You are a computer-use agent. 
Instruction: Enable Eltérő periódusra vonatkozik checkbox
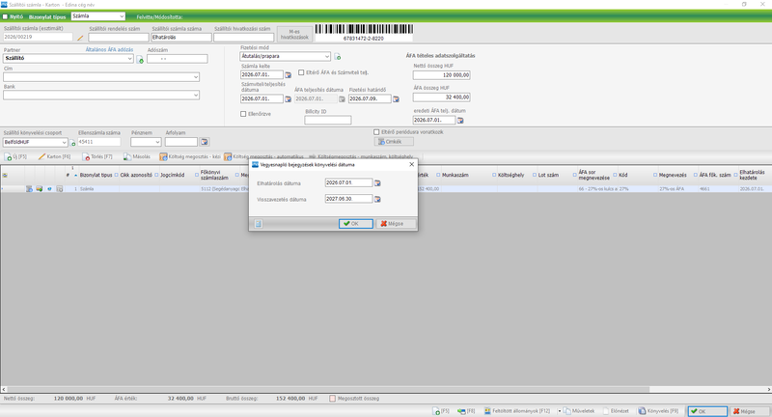click(376, 132)
